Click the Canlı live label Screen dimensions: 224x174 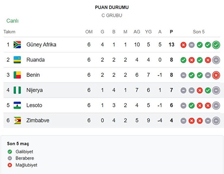[x=12, y=21]
